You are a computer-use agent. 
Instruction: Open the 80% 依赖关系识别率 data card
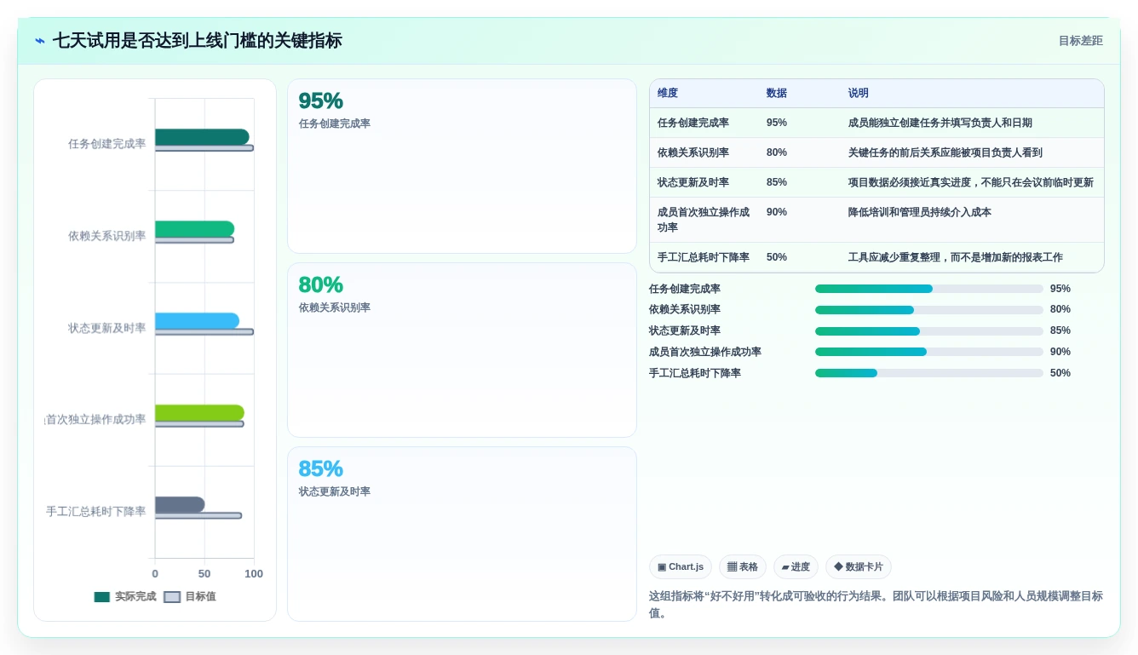[462, 350]
